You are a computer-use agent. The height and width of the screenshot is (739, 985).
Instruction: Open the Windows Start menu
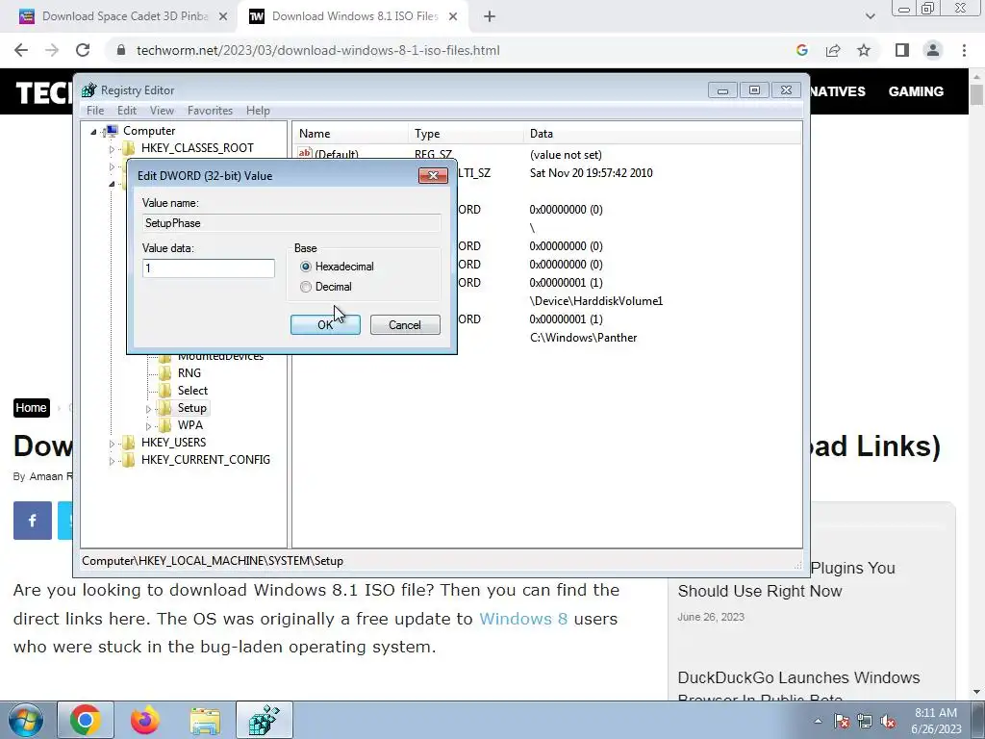tap(25, 720)
